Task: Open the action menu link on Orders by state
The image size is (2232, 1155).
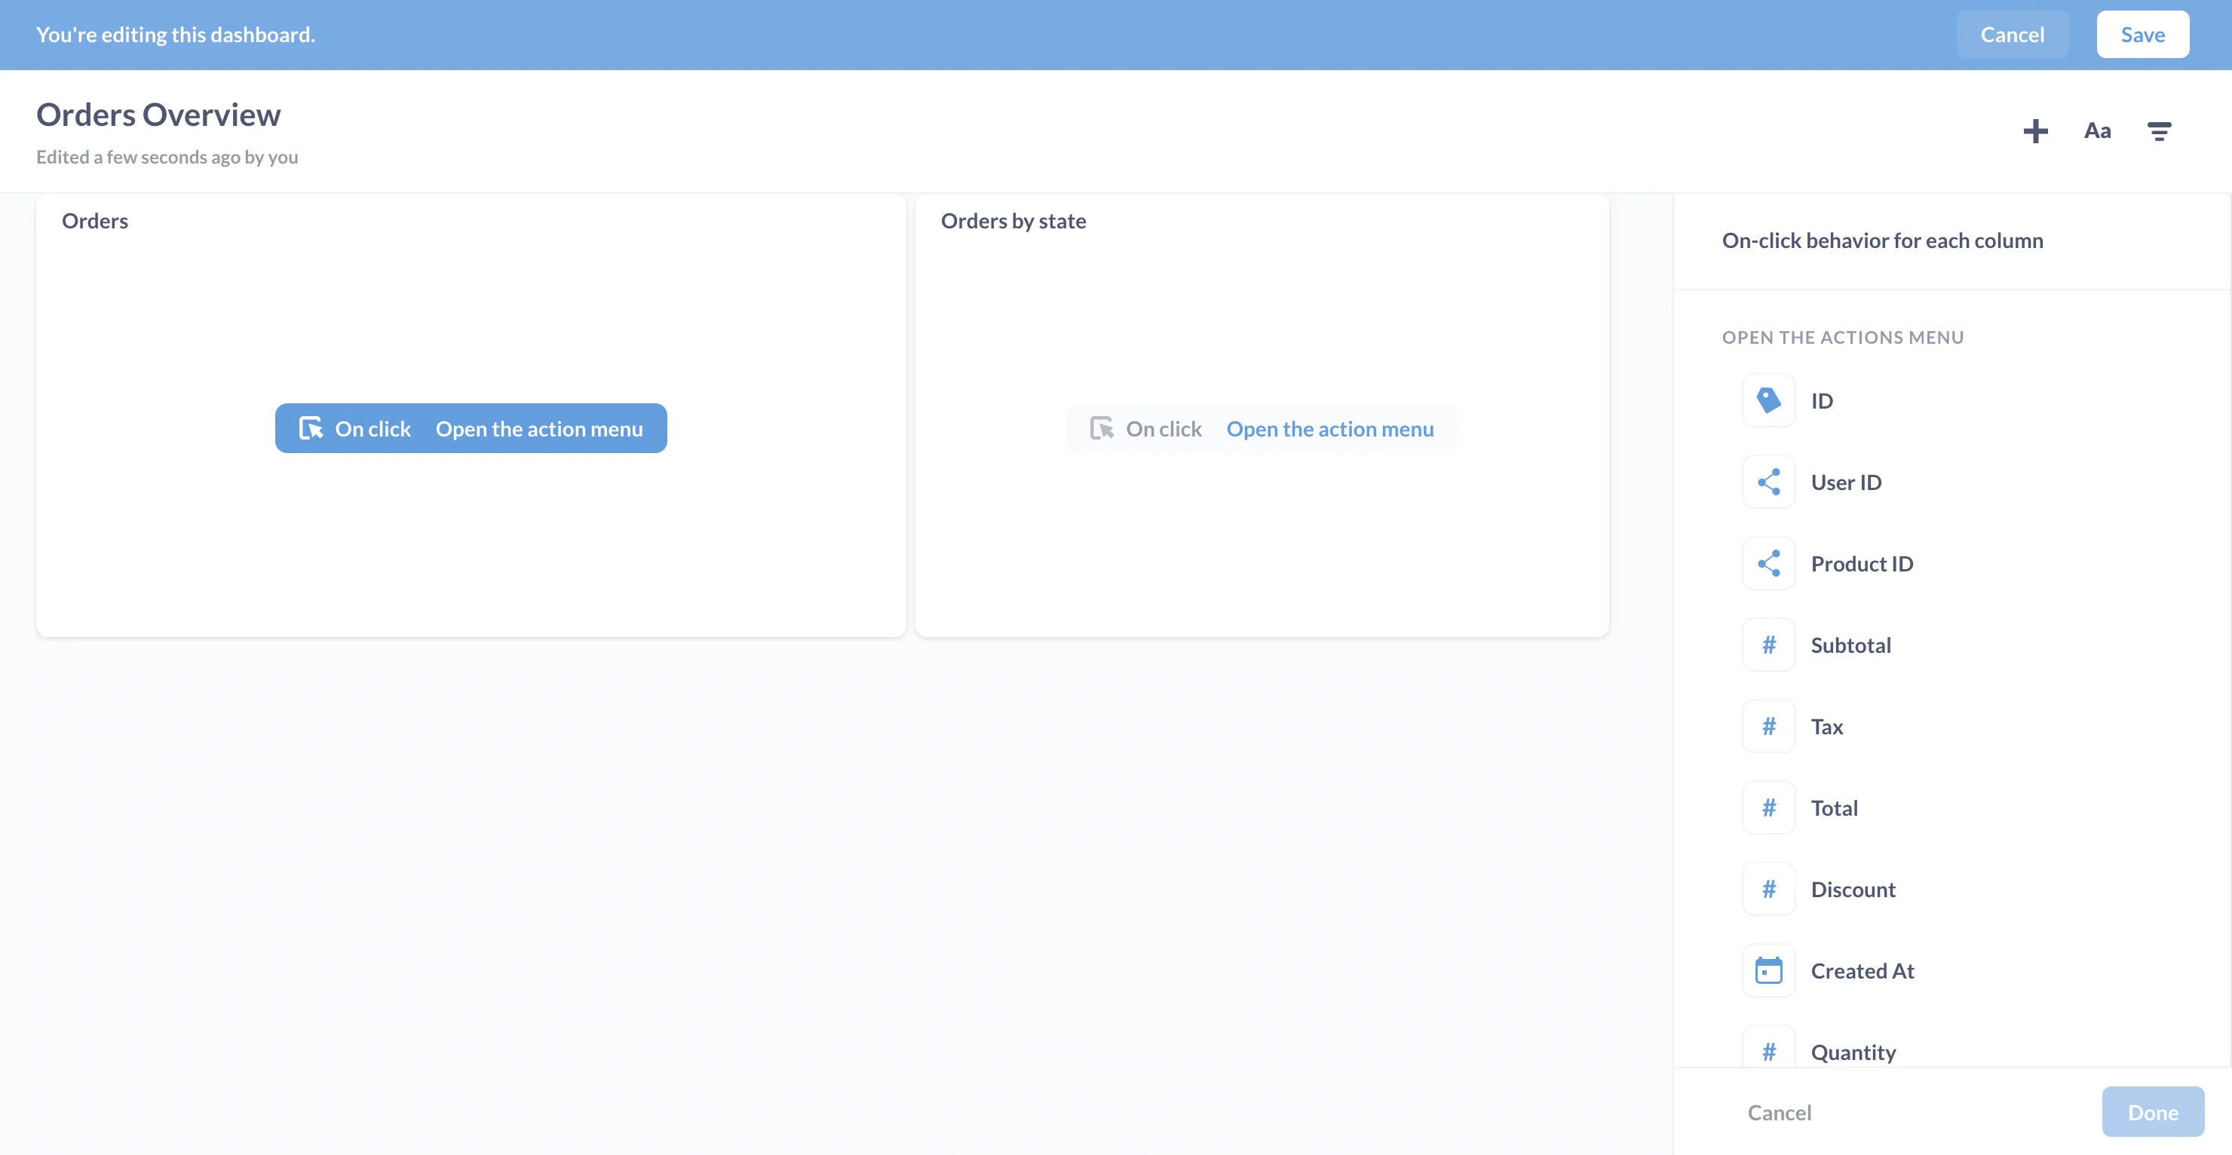Action: click(x=1330, y=428)
